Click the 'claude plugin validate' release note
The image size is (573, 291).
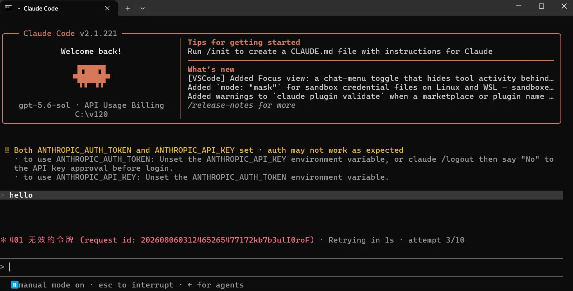[x=371, y=96]
